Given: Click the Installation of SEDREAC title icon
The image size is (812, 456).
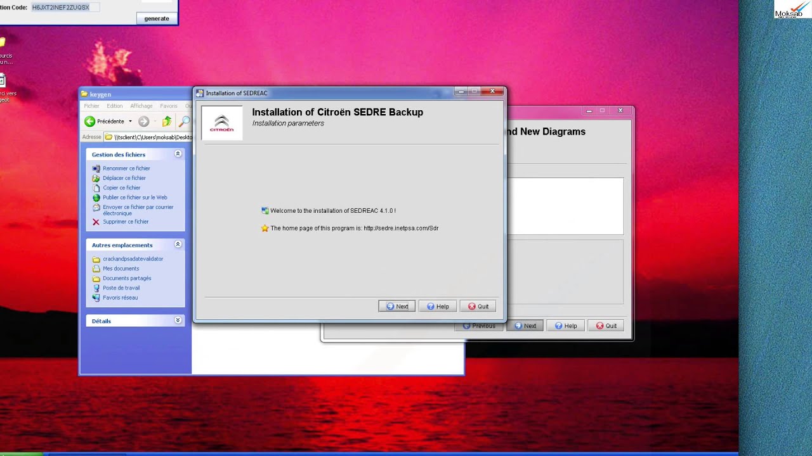Looking at the screenshot, I should click(x=200, y=93).
